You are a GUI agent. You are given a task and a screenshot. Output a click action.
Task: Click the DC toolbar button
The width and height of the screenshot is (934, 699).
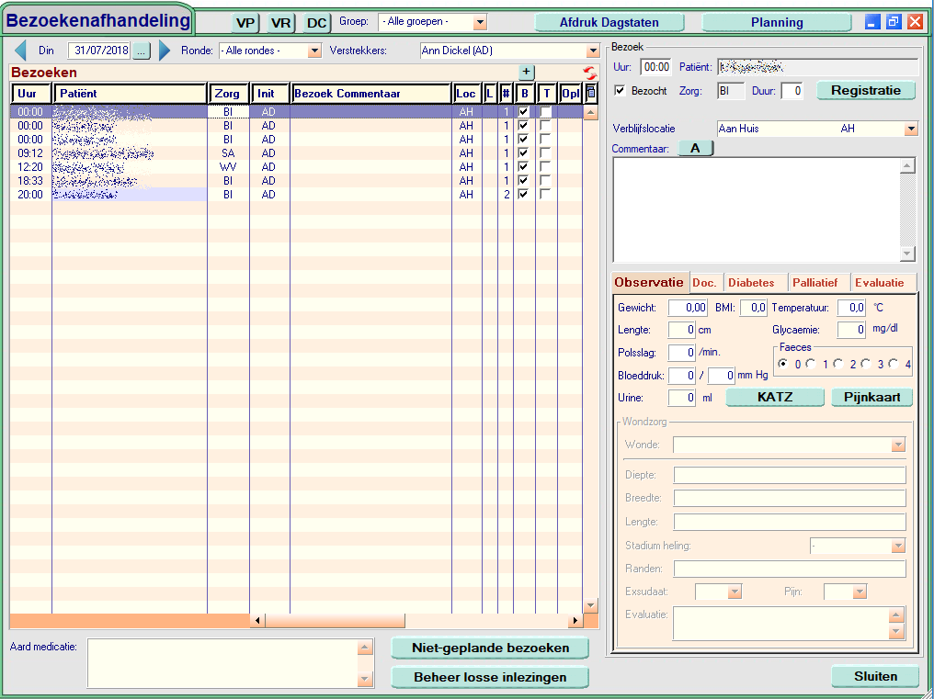[317, 23]
